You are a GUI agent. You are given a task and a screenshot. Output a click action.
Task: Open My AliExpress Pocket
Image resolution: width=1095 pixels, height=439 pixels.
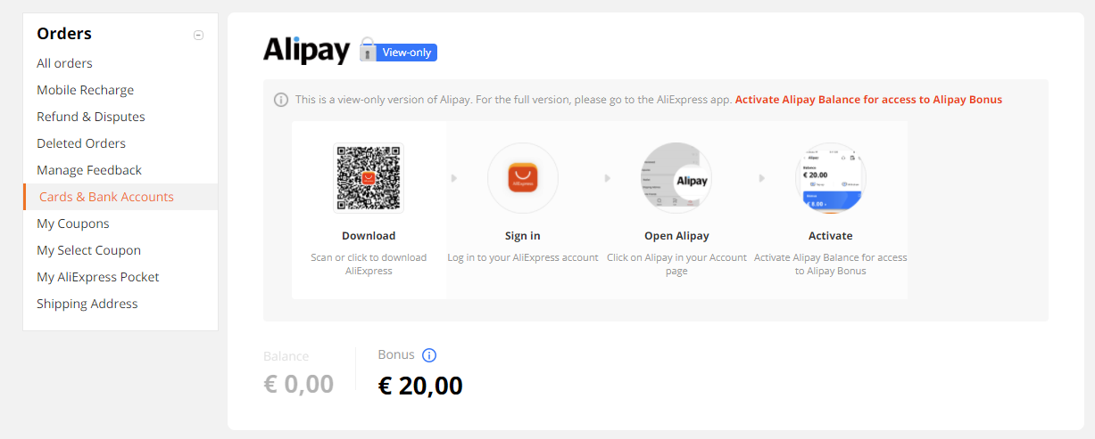pos(98,277)
